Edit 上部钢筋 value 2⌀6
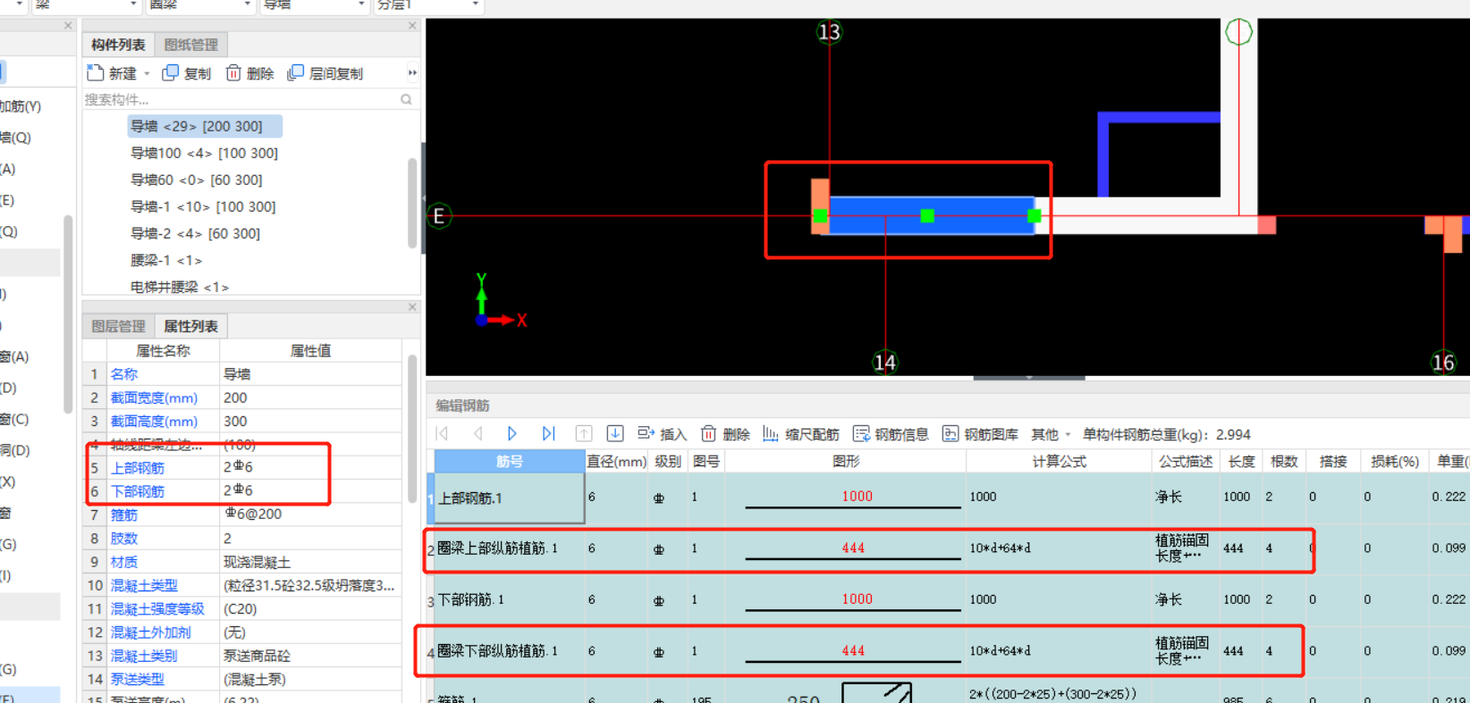The height and width of the screenshot is (703, 1470). (310, 466)
